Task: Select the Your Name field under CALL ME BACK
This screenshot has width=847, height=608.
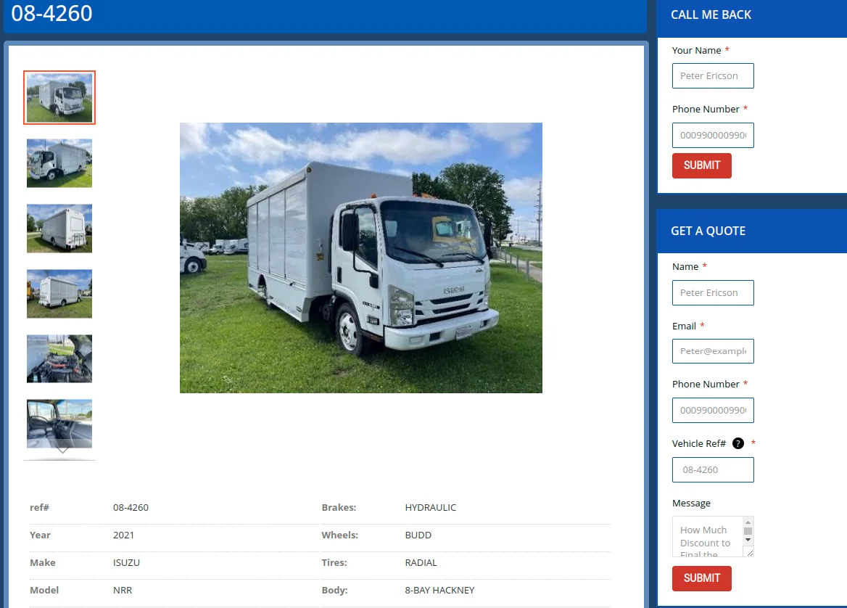Action: point(713,75)
